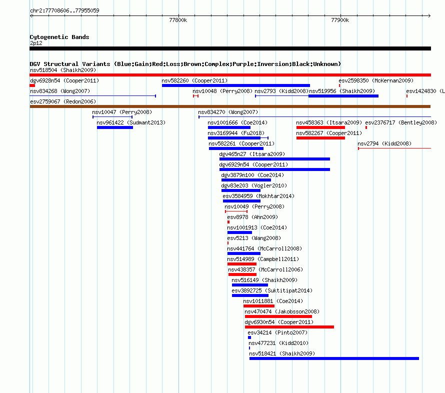
Task: Click the black 2p12 cytogenetic band bar
Action: 230,48
